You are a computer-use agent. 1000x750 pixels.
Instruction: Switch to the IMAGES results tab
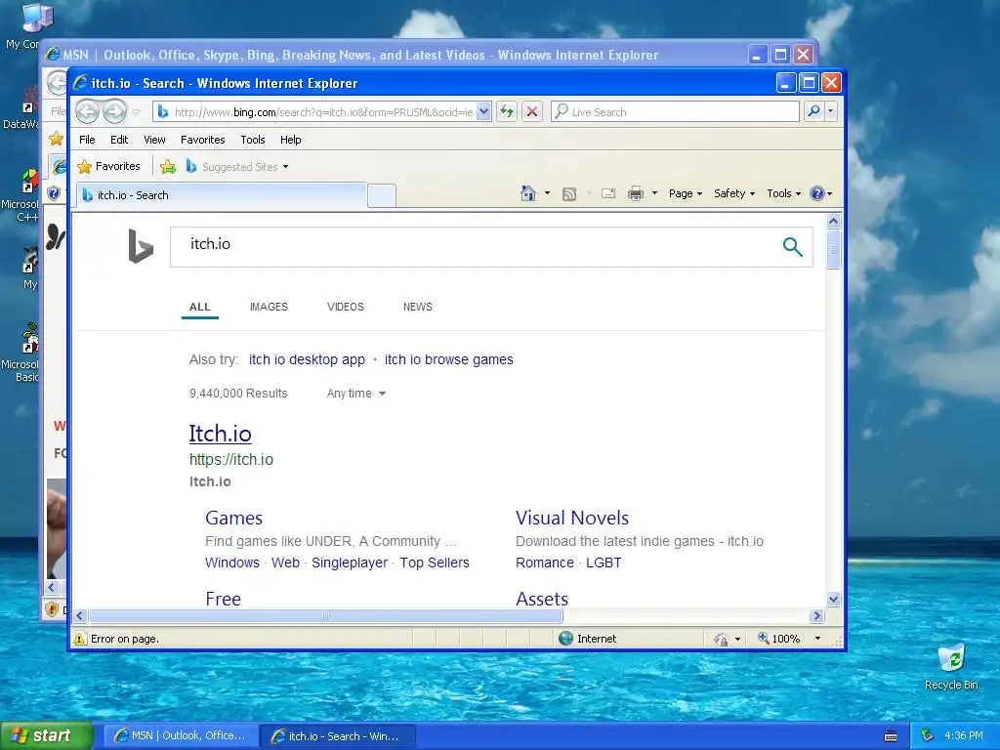pos(269,307)
